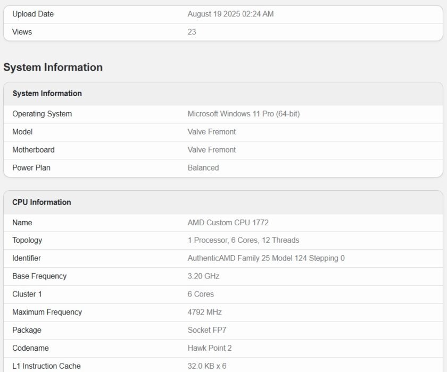447x372 pixels.
Task: Click the 'Package' row label
Action: [27, 330]
